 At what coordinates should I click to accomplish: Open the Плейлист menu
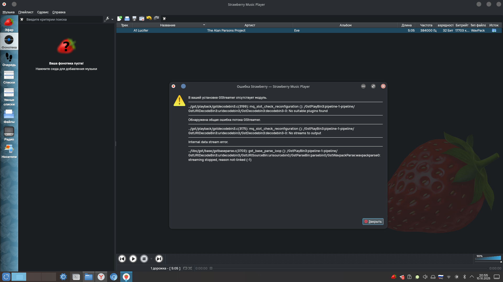26,12
